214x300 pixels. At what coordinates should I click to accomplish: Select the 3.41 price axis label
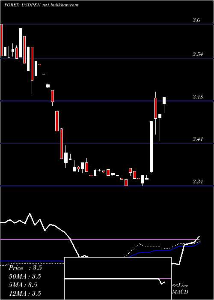pos(198,139)
